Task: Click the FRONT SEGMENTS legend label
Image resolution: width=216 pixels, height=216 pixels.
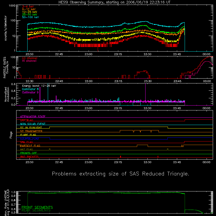Action: click(x=37, y=207)
